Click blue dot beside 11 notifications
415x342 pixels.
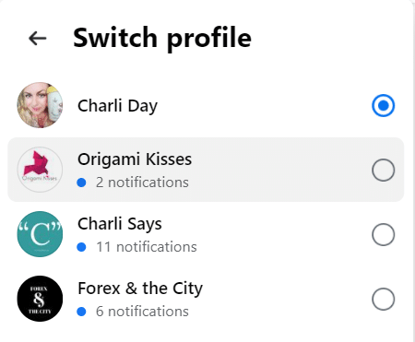click(81, 247)
